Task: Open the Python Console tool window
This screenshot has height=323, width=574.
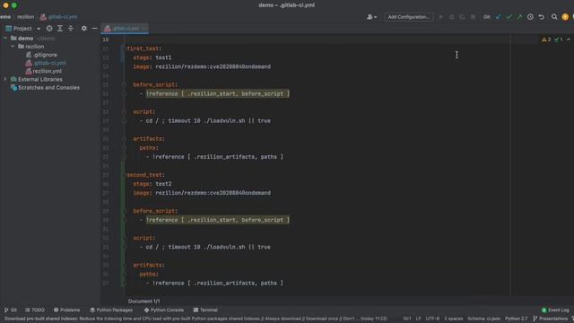Action: (x=164, y=310)
